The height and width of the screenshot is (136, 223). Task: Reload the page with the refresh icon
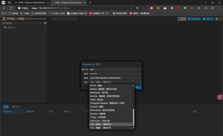pos(11,8)
